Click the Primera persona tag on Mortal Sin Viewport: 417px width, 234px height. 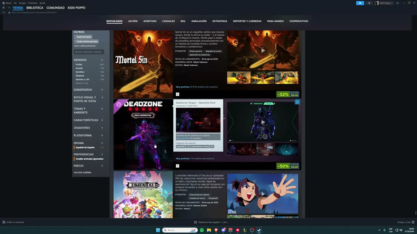[x=196, y=51]
